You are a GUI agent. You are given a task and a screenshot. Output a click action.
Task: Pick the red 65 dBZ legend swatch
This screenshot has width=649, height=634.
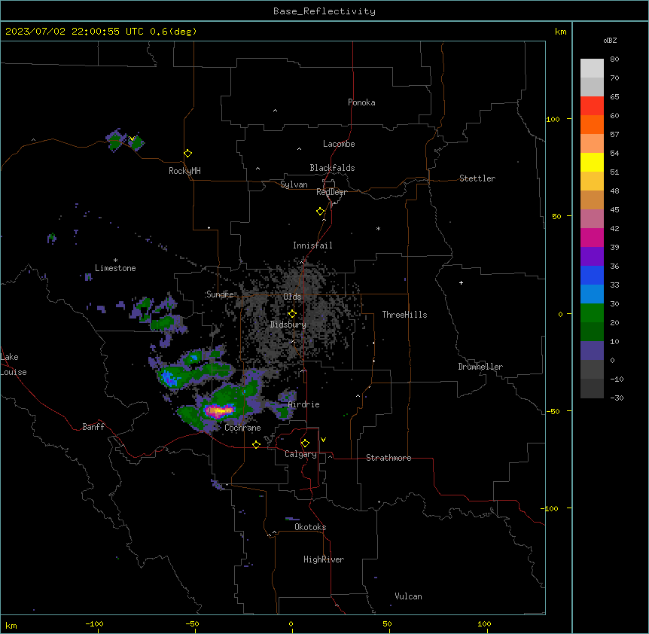tap(592, 106)
